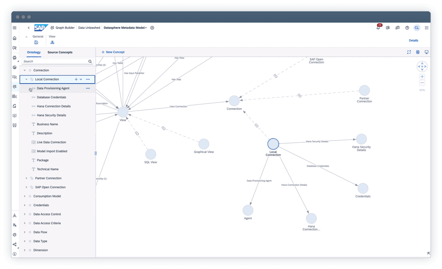Open the SAP app launcher grid icon
The width and height of the screenshot is (442, 269).
(427, 27)
